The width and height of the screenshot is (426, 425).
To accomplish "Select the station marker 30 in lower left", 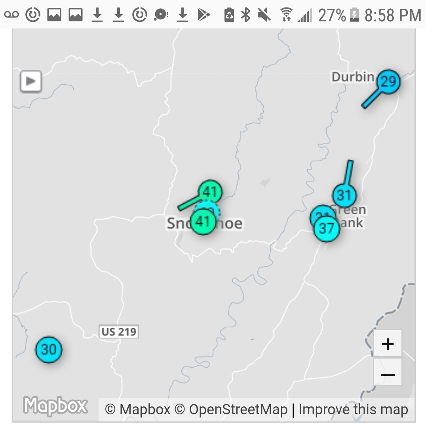I will 49,350.
